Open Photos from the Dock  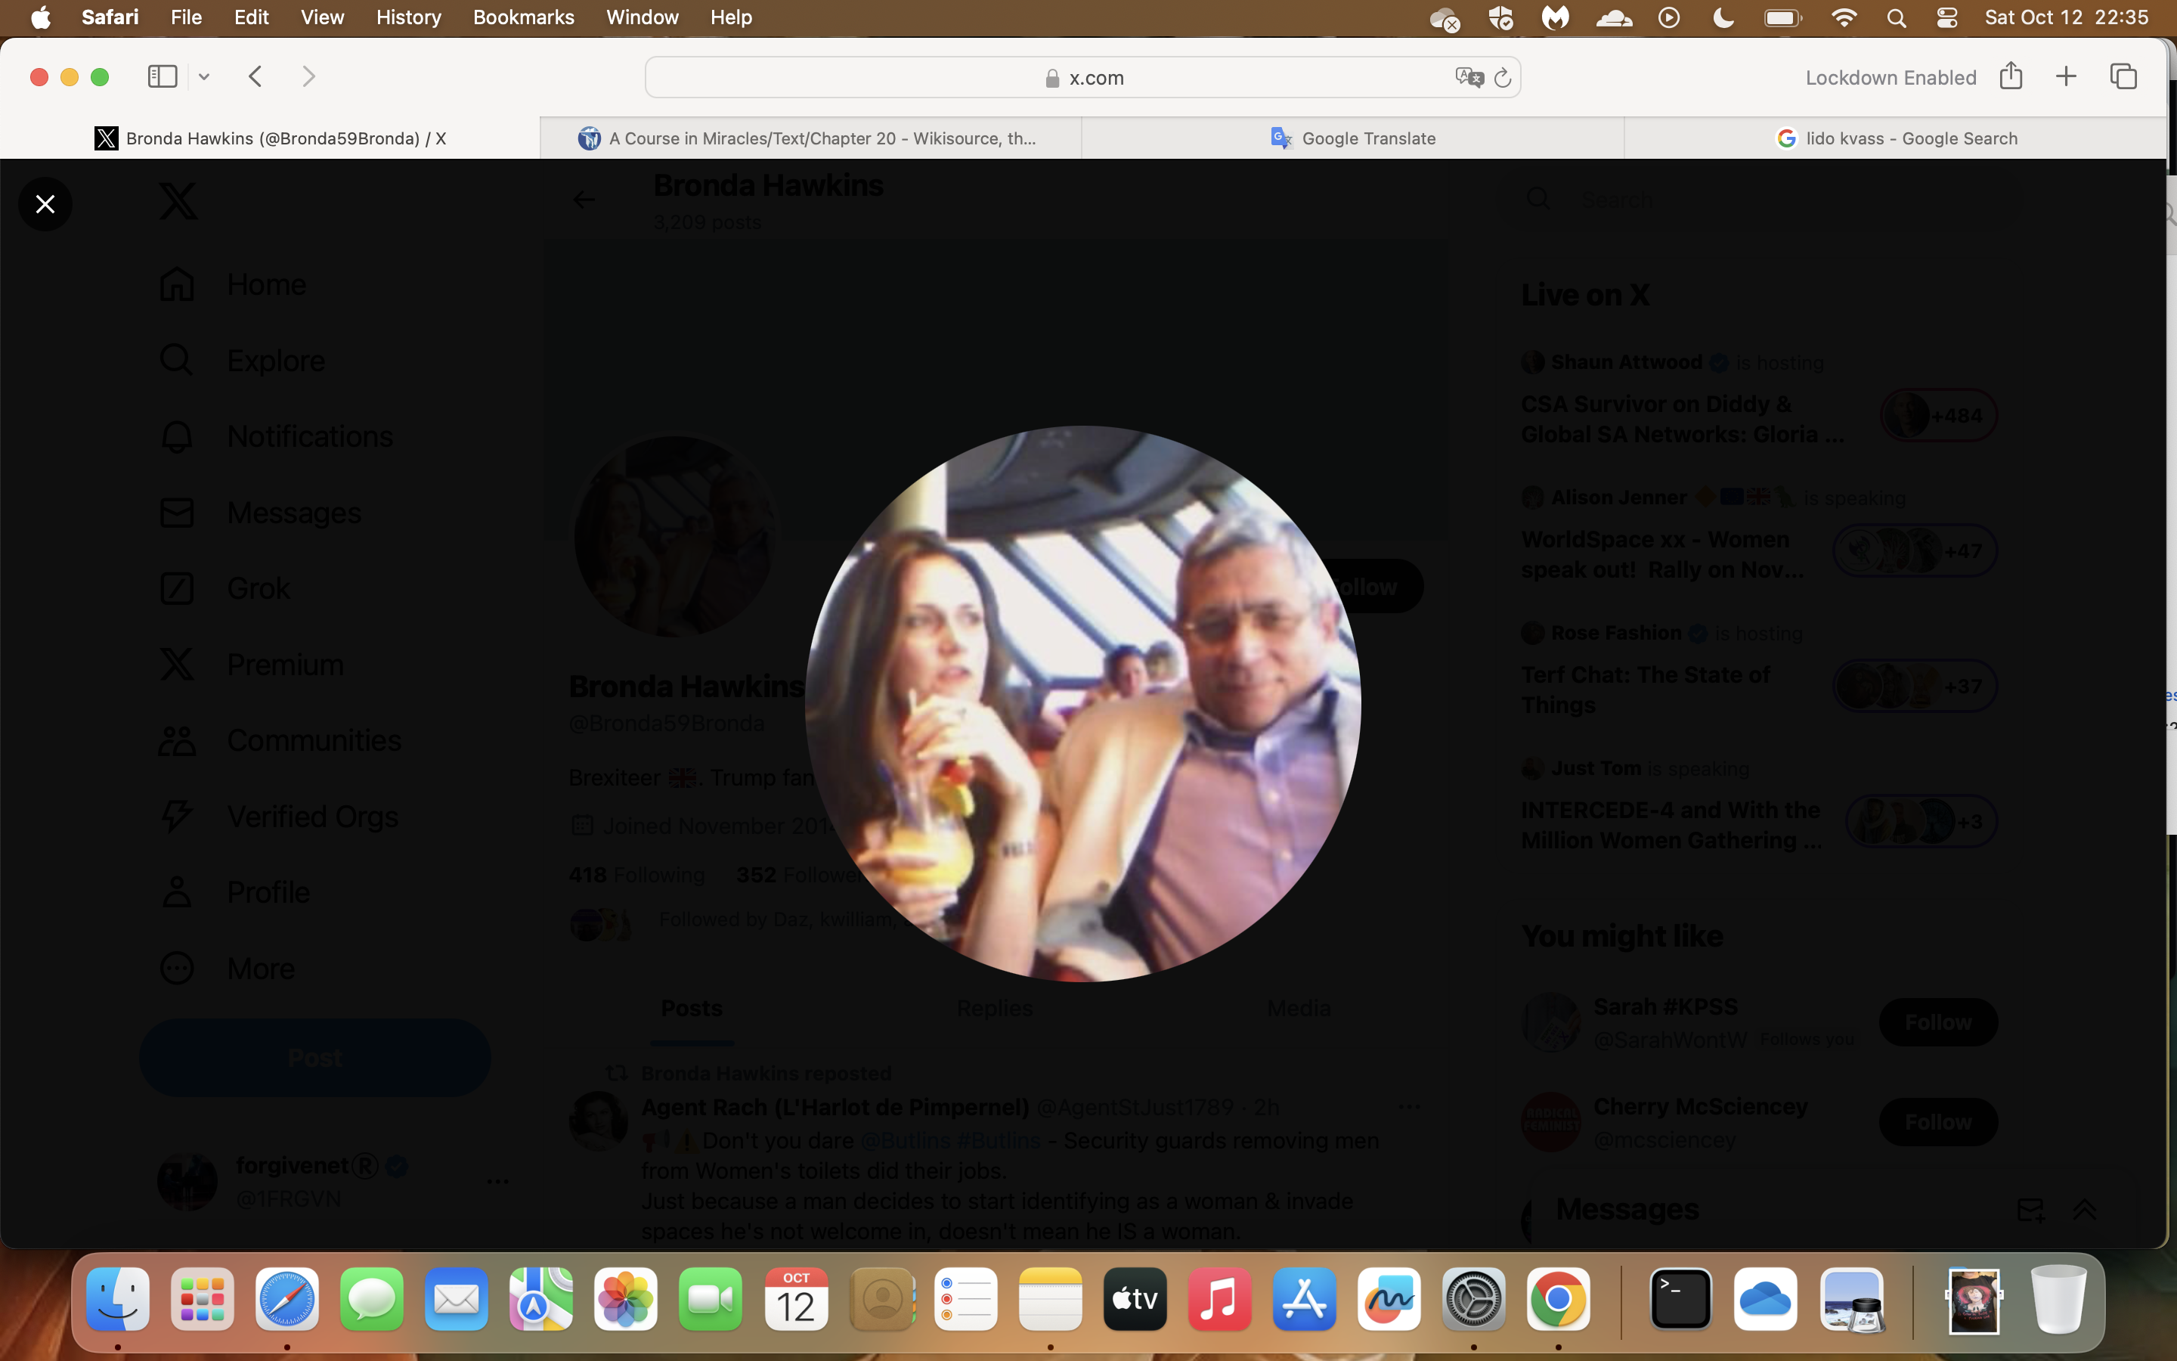[x=625, y=1300]
